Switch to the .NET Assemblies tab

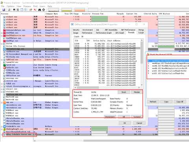111,30
